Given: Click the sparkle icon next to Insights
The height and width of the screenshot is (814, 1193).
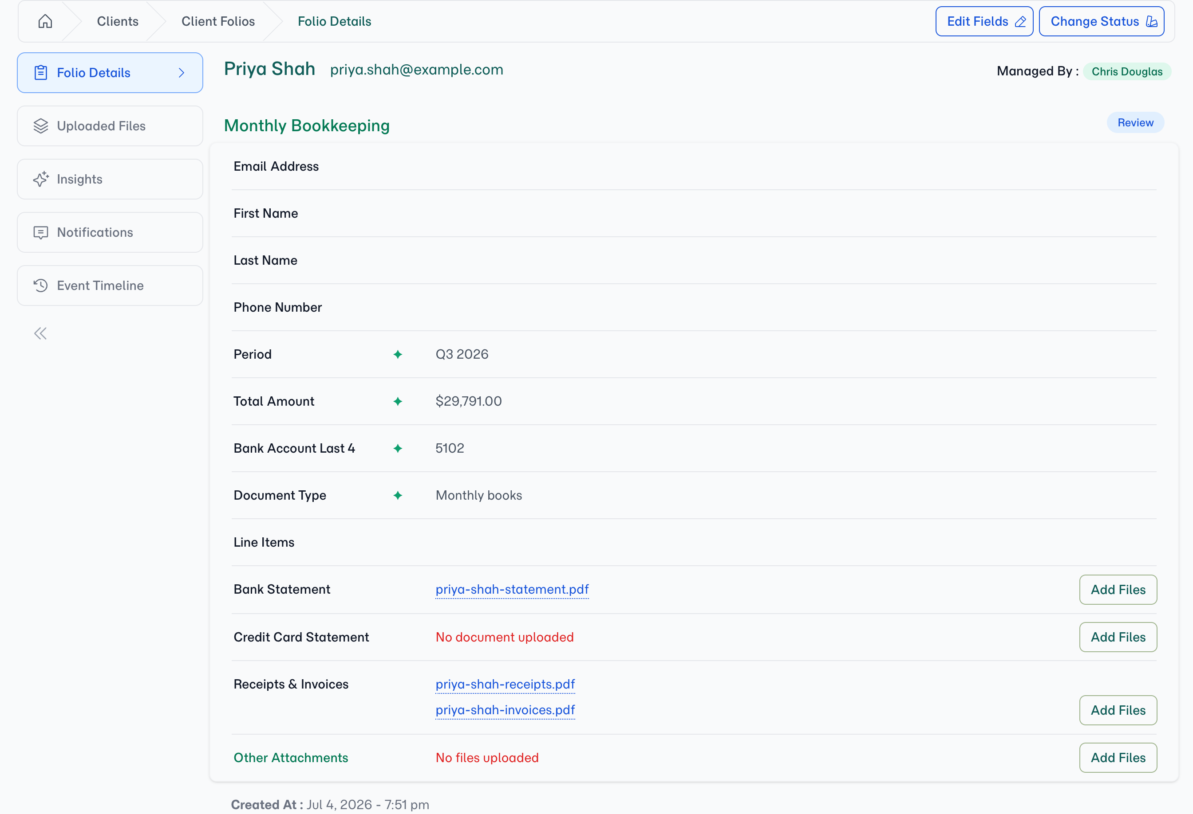Looking at the screenshot, I should point(40,179).
